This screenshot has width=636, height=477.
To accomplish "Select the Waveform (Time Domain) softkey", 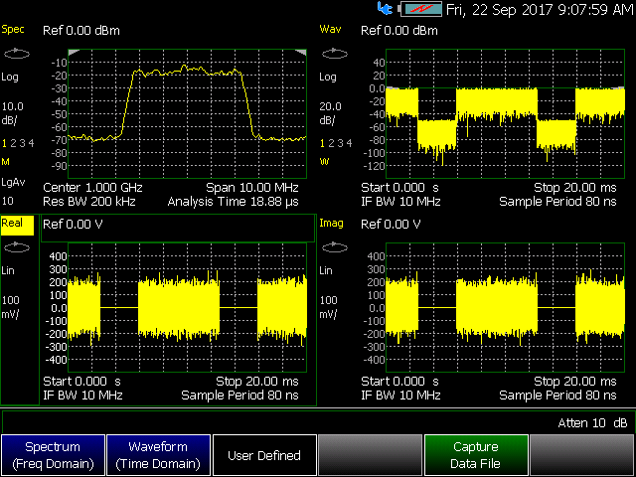I will 158,455.
